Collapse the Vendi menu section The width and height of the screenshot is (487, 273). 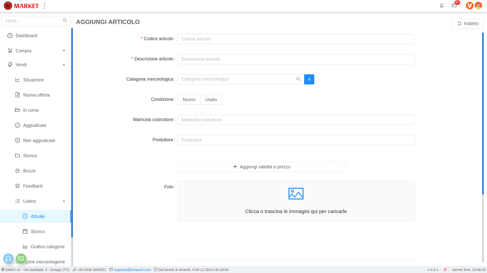click(x=64, y=65)
